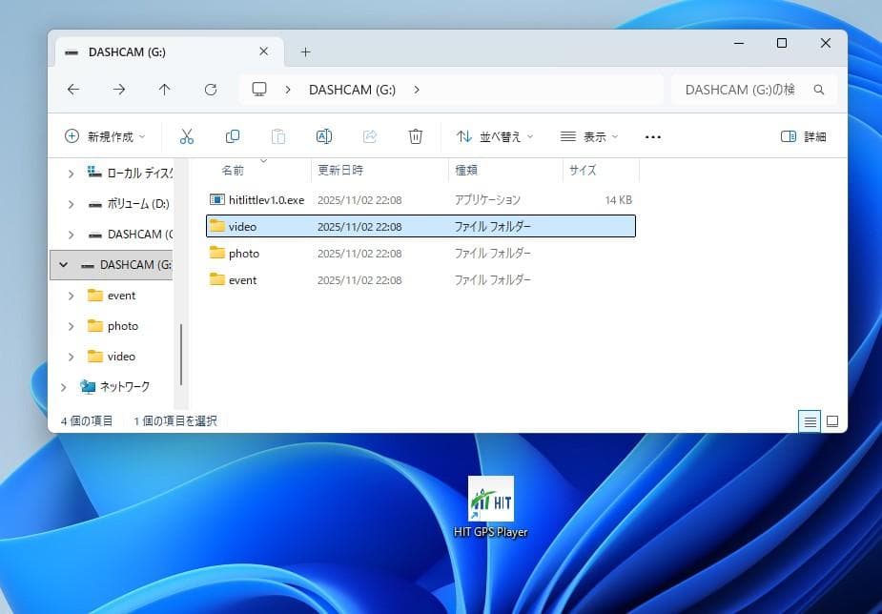Click the Rename icon in toolbar
The width and height of the screenshot is (882, 614).
point(324,136)
